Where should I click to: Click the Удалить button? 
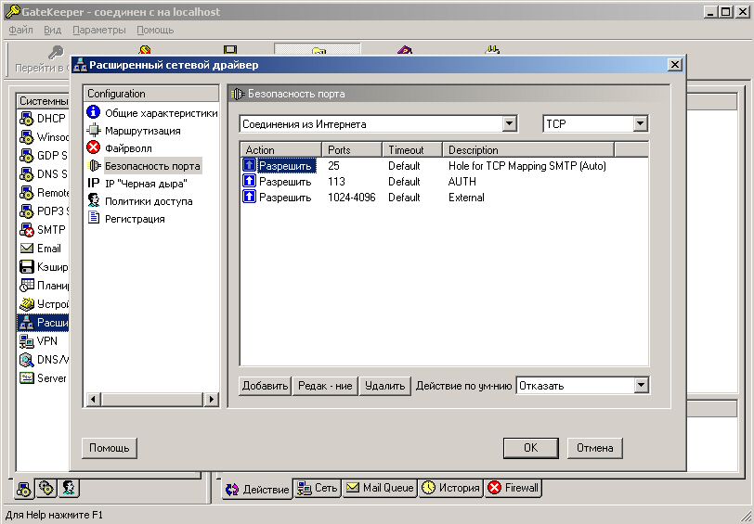384,386
